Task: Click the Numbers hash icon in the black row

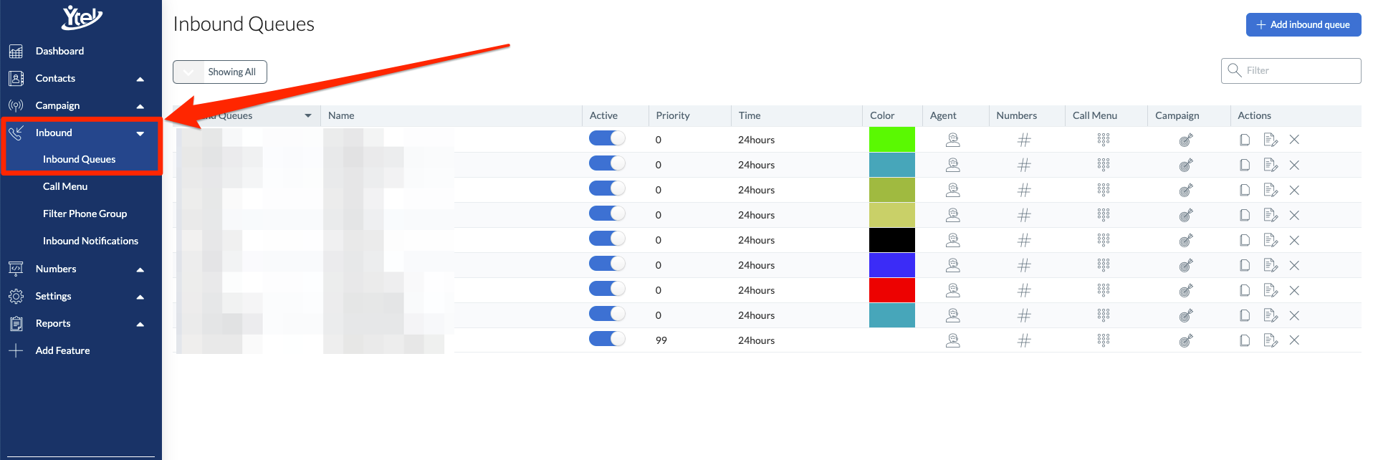Action: [1024, 240]
